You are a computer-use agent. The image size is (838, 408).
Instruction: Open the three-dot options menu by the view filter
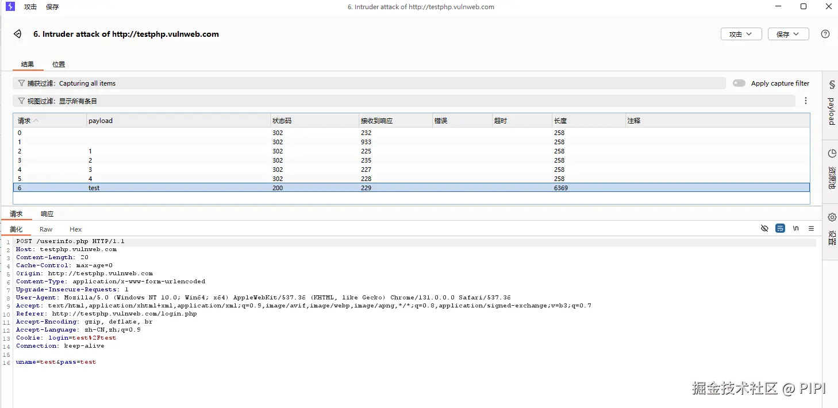tap(806, 101)
